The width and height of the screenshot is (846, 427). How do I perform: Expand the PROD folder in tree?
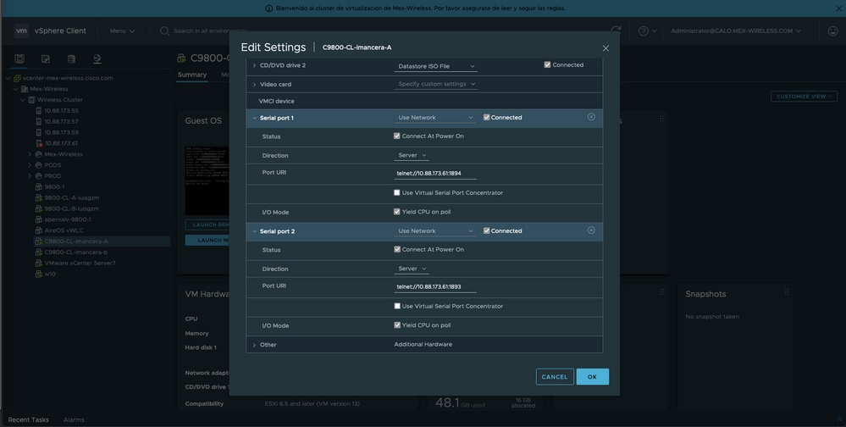pos(30,176)
